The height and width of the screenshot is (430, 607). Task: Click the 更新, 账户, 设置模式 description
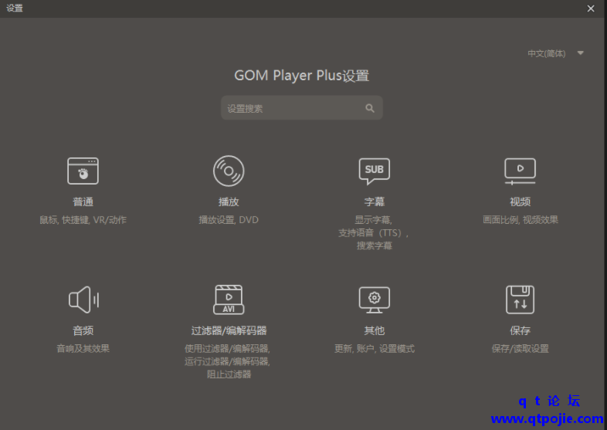click(x=374, y=348)
